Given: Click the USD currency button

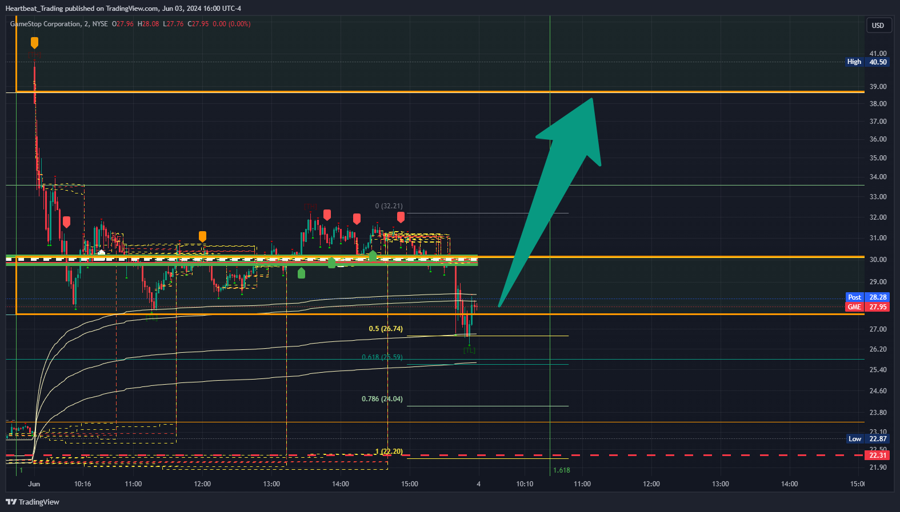Looking at the screenshot, I should tap(878, 25).
